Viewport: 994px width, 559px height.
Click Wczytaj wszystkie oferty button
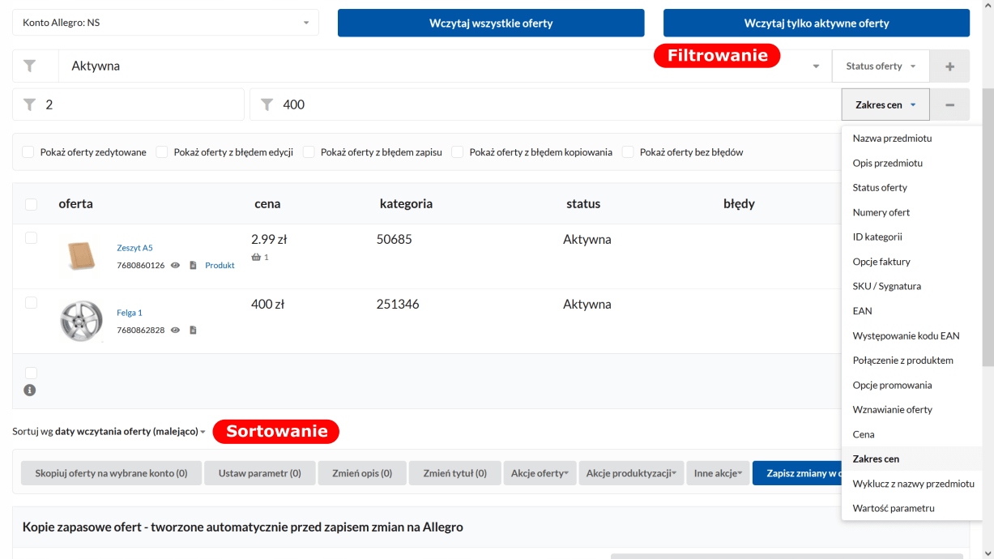[x=491, y=23]
